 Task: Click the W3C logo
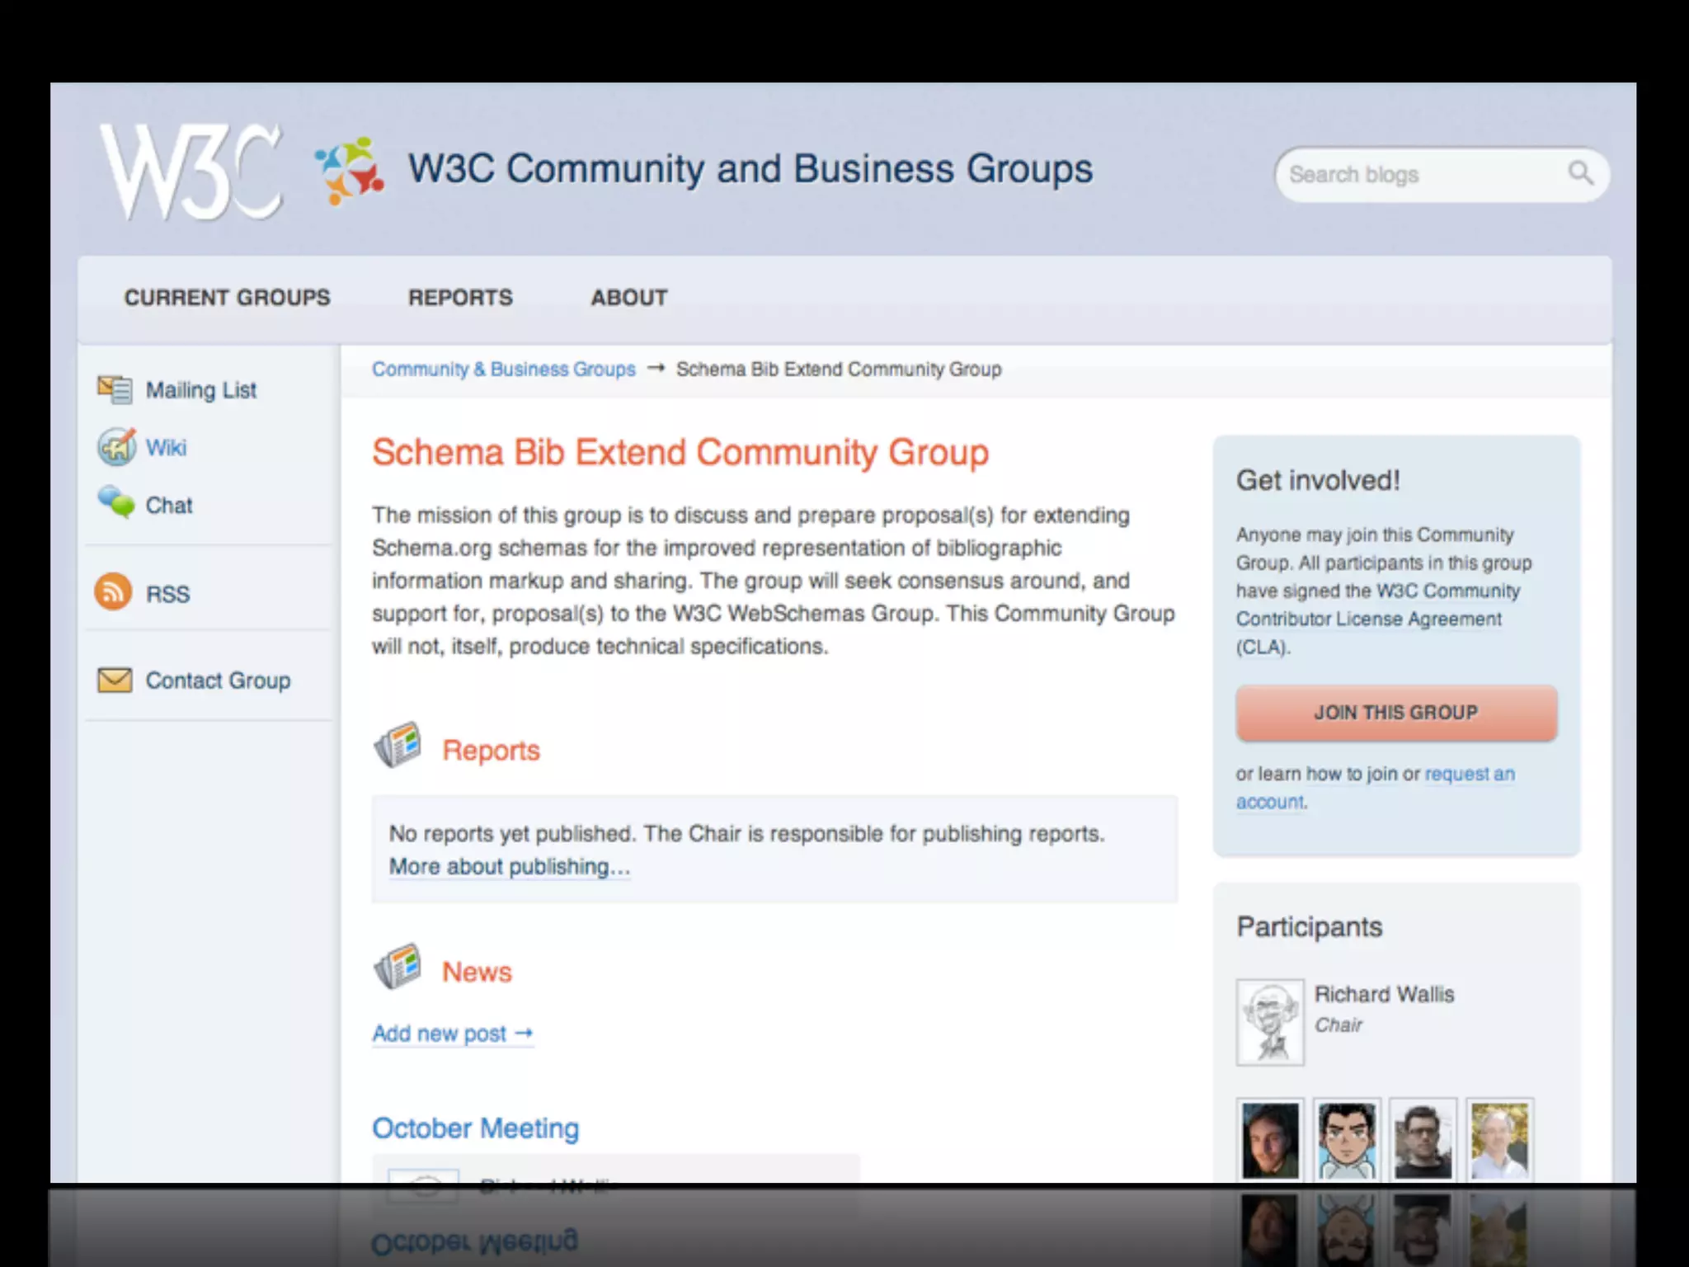tap(191, 172)
